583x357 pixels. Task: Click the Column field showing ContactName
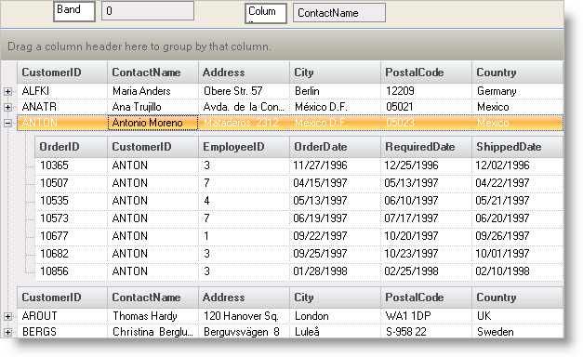[x=339, y=13]
